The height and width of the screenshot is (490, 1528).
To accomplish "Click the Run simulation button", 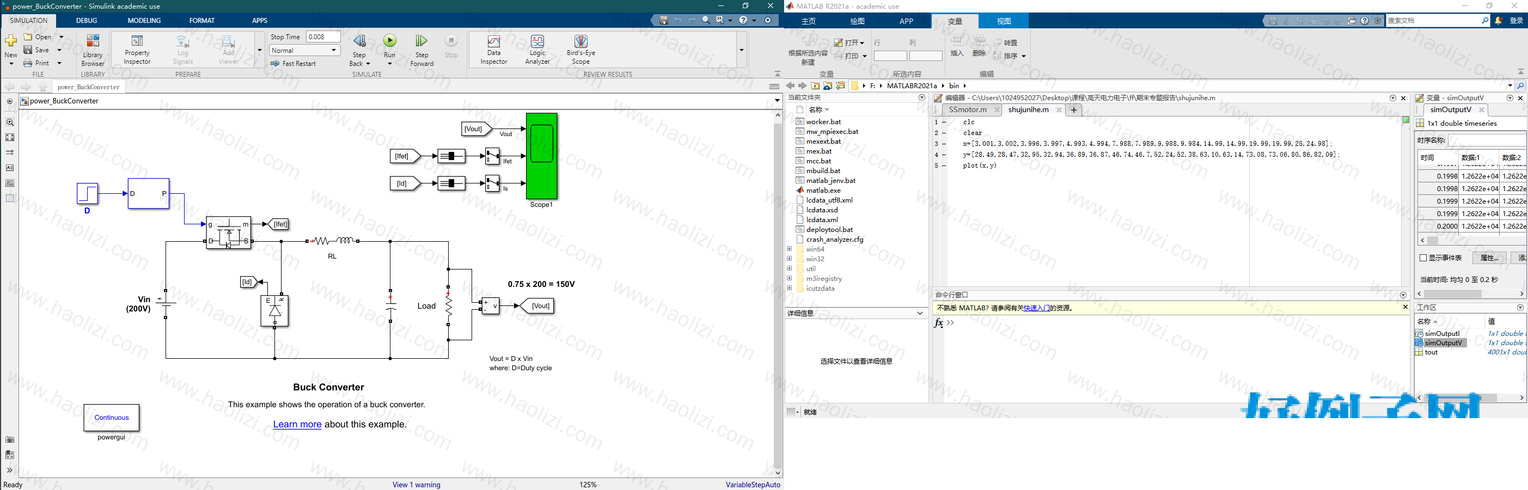I will pos(390,40).
